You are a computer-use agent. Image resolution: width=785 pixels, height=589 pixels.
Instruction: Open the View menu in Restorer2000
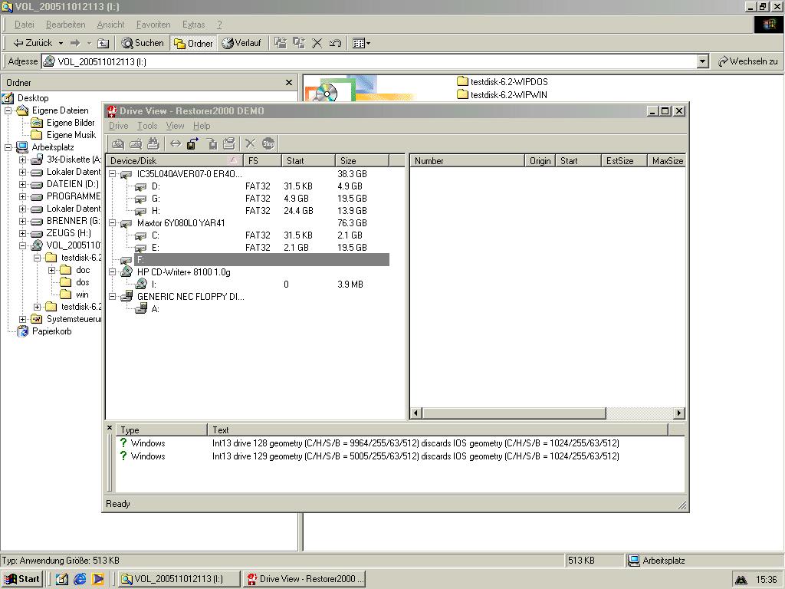tap(176, 126)
